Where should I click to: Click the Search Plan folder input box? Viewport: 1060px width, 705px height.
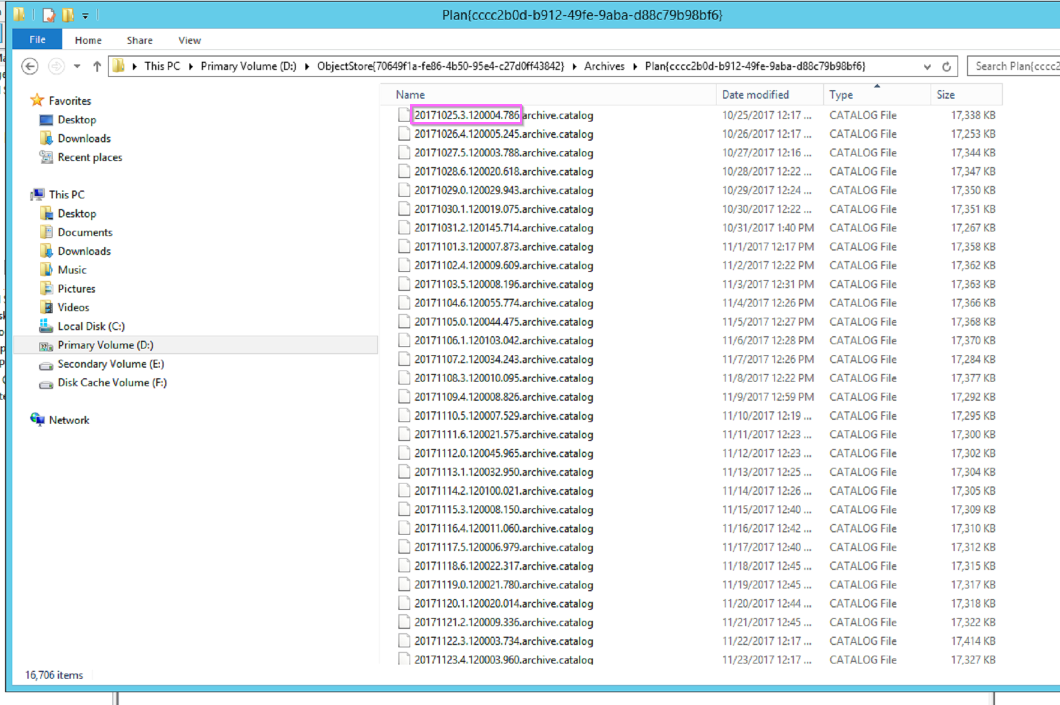pyautogui.click(x=1014, y=66)
